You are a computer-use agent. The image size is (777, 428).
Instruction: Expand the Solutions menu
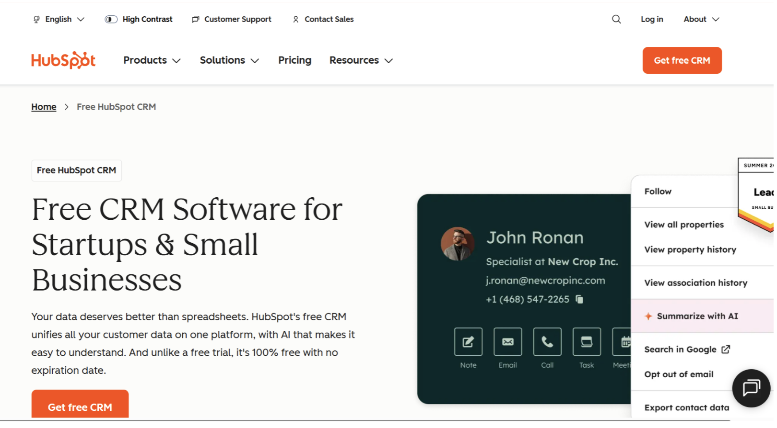point(230,60)
